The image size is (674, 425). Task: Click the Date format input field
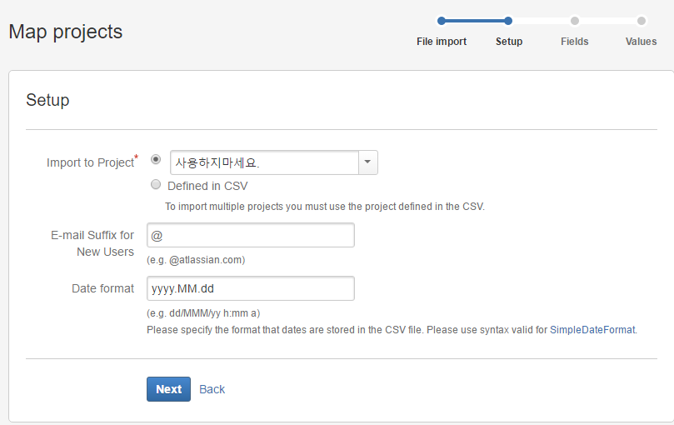[251, 288]
